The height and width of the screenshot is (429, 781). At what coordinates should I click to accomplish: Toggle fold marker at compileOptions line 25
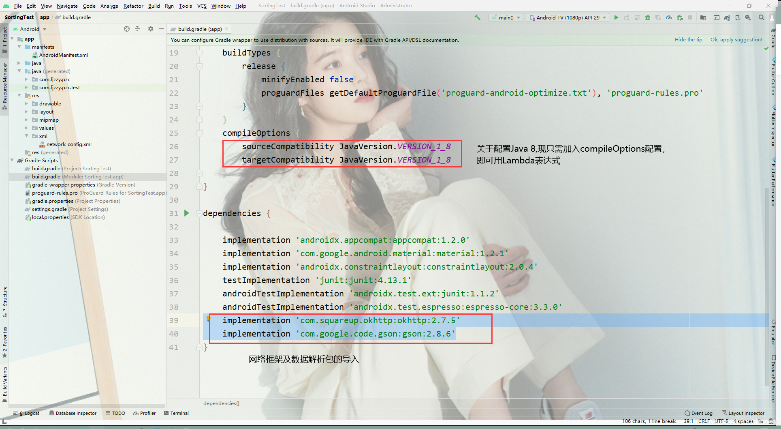click(x=199, y=133)
